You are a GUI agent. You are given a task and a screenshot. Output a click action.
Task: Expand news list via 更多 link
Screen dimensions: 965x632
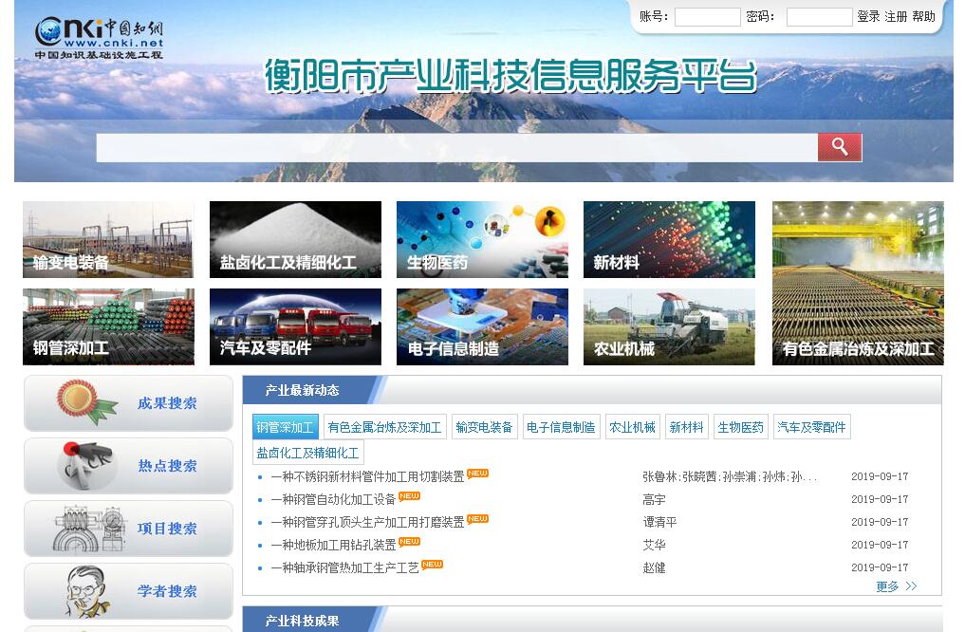click(x=896, y=586)
